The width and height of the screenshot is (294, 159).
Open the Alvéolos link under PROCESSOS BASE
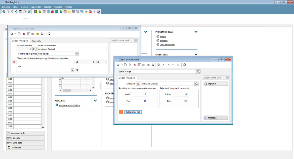point(163,37)
